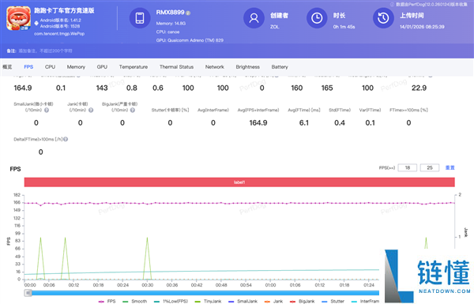Toggle InterFram series in legend
Screen dimensions: 474x304
pyautogui.click(x=365, y=302)
